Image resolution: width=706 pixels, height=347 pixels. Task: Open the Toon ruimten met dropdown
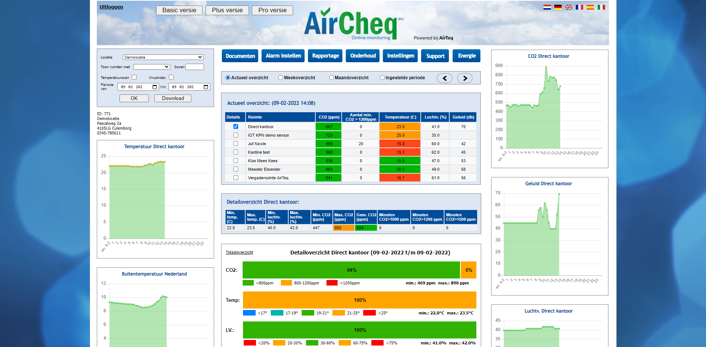152,67
